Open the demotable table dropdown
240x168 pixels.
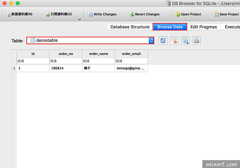pyautogui.click(x=90, y=40)
